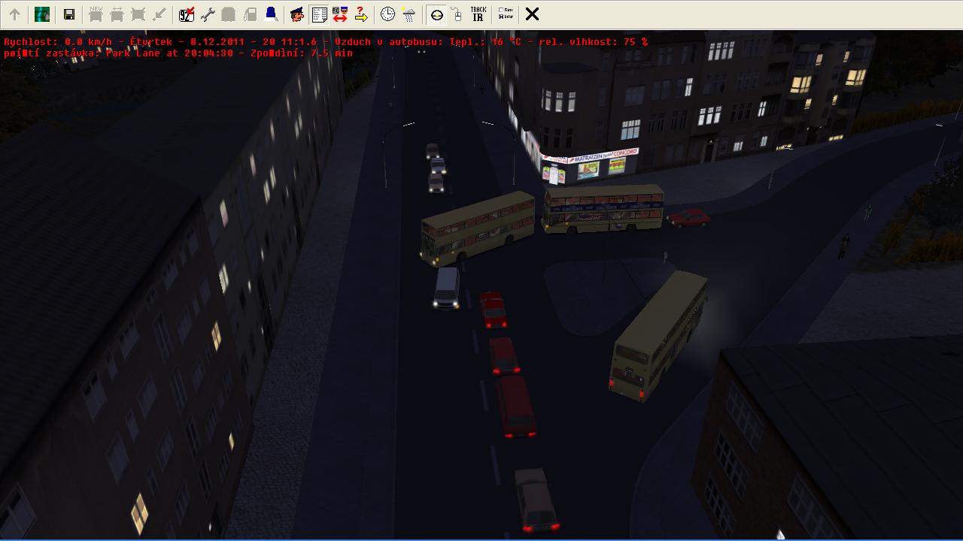Toggle mouse steering control
963x541 pixels.
click(x=457, y=14)
